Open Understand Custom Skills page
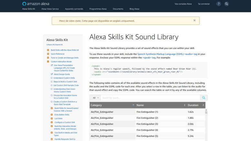This screenshot has width=251, height=141. point(64,78)
